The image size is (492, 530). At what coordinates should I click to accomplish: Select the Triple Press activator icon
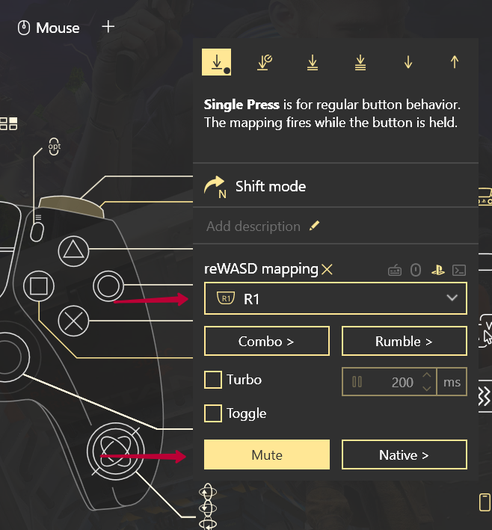[360, 62]
